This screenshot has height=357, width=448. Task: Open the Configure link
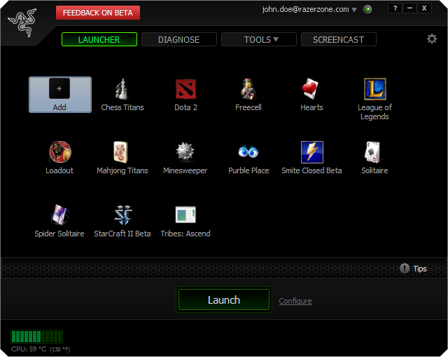[x=295, y=301]
